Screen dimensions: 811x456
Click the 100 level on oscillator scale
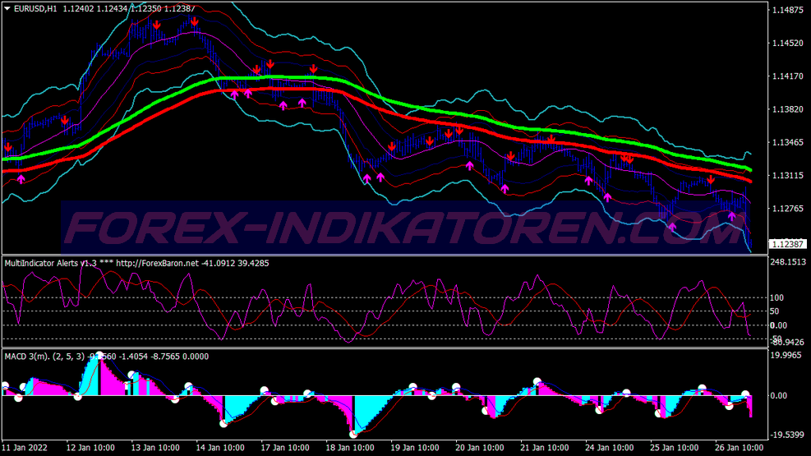tap(776, 297)
